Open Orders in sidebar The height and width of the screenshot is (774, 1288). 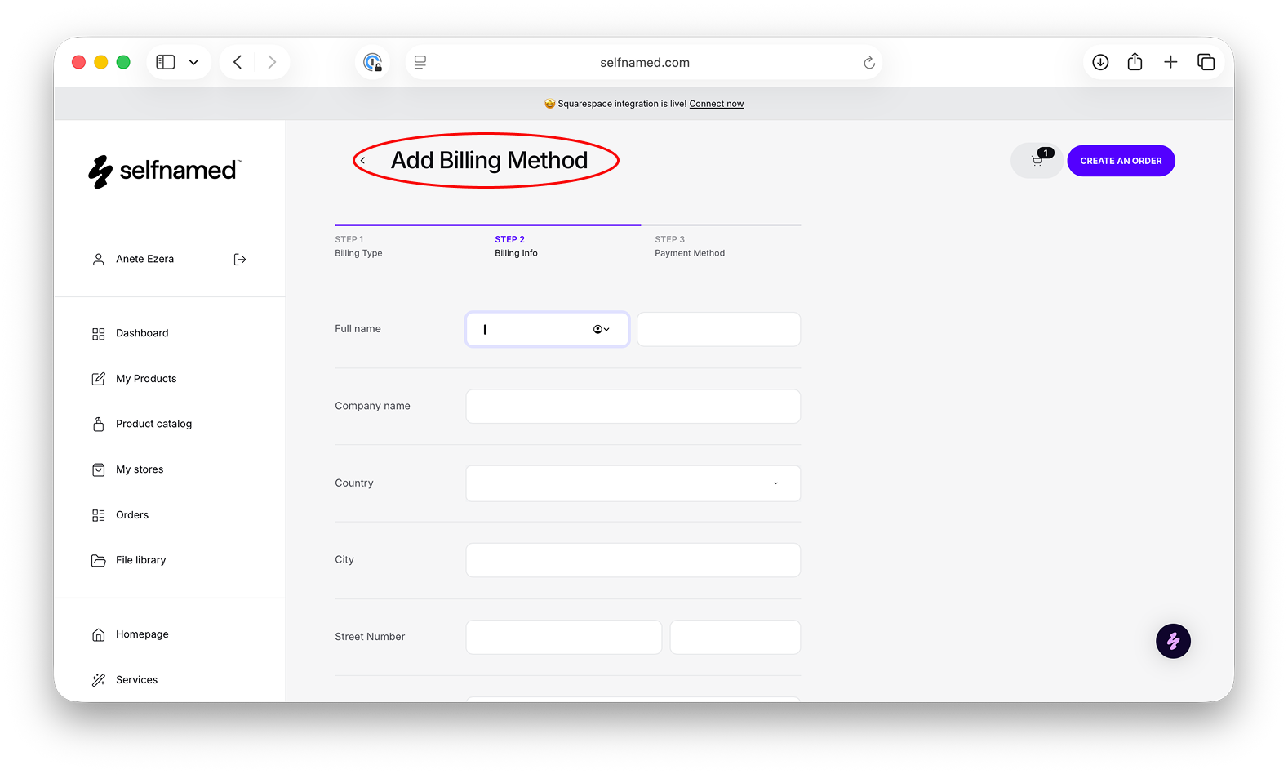132,515
